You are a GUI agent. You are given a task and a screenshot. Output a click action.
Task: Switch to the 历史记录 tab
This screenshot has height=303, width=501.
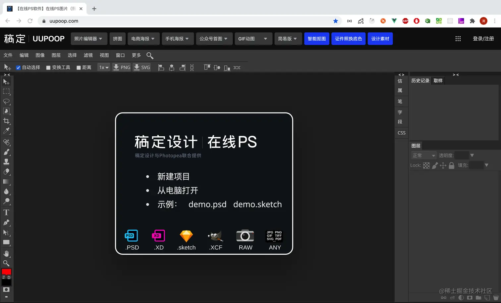click(x=420, y=81)
